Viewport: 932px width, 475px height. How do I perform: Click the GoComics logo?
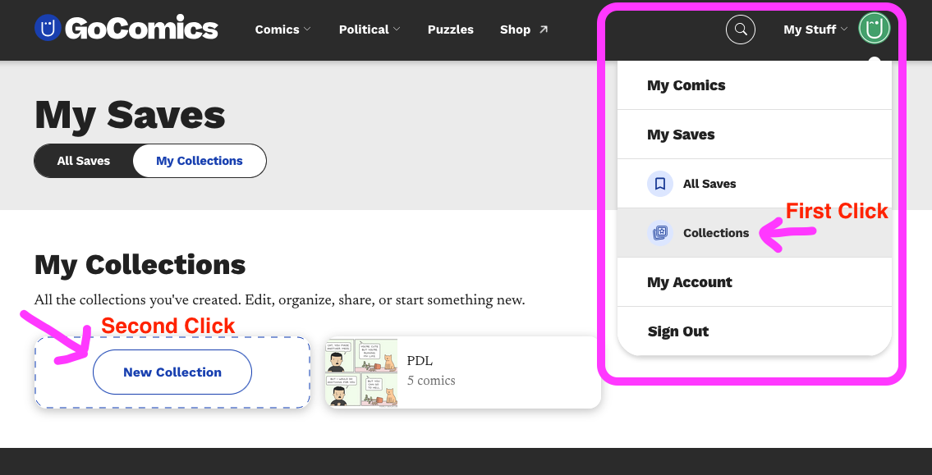click(126, 29)
